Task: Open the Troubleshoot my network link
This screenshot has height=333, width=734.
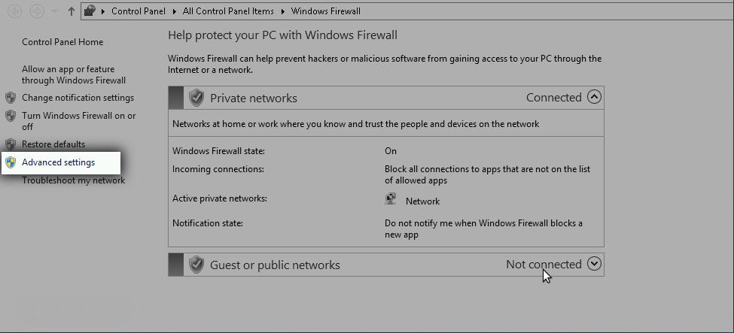Action: point(74,180)
